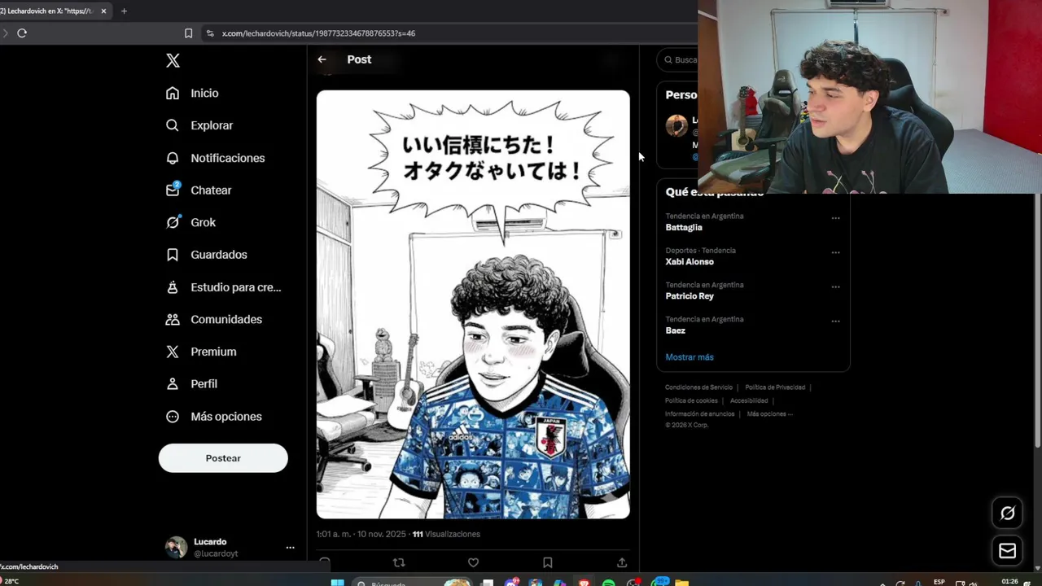Screen dimensions: 1042x586
Task: Close the Lechardovich browser tab
Action: point(103,11)
